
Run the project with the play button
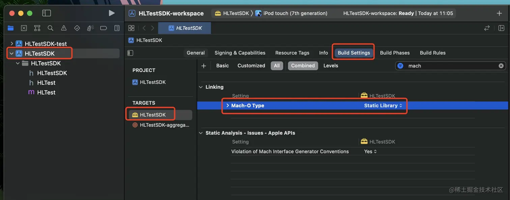112,13
